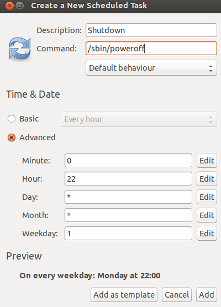The width and height of the screenshot is (221, 307).
Task: Click the Edit button for Weekday
Action: point(207,234)
